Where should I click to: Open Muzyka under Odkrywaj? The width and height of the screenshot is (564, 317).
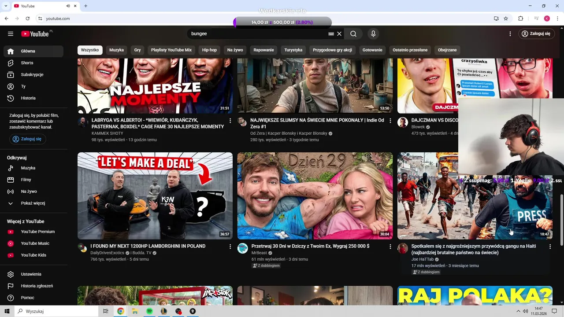click(x=33, y=168)
